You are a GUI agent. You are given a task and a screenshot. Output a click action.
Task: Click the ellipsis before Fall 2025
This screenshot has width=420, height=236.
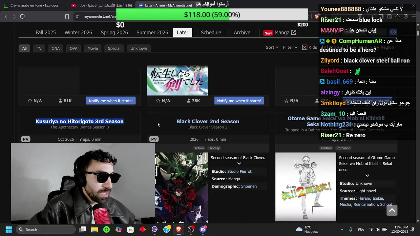pos(25,32)
